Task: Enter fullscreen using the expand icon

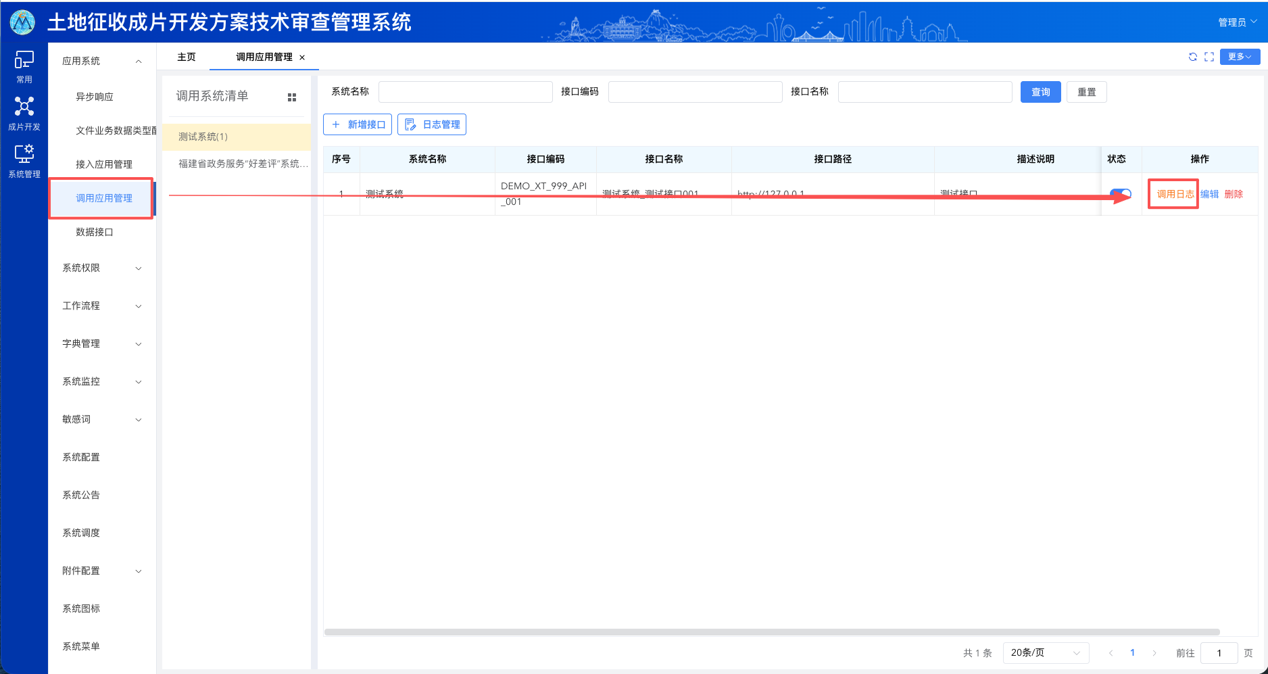Action: 1209,57
